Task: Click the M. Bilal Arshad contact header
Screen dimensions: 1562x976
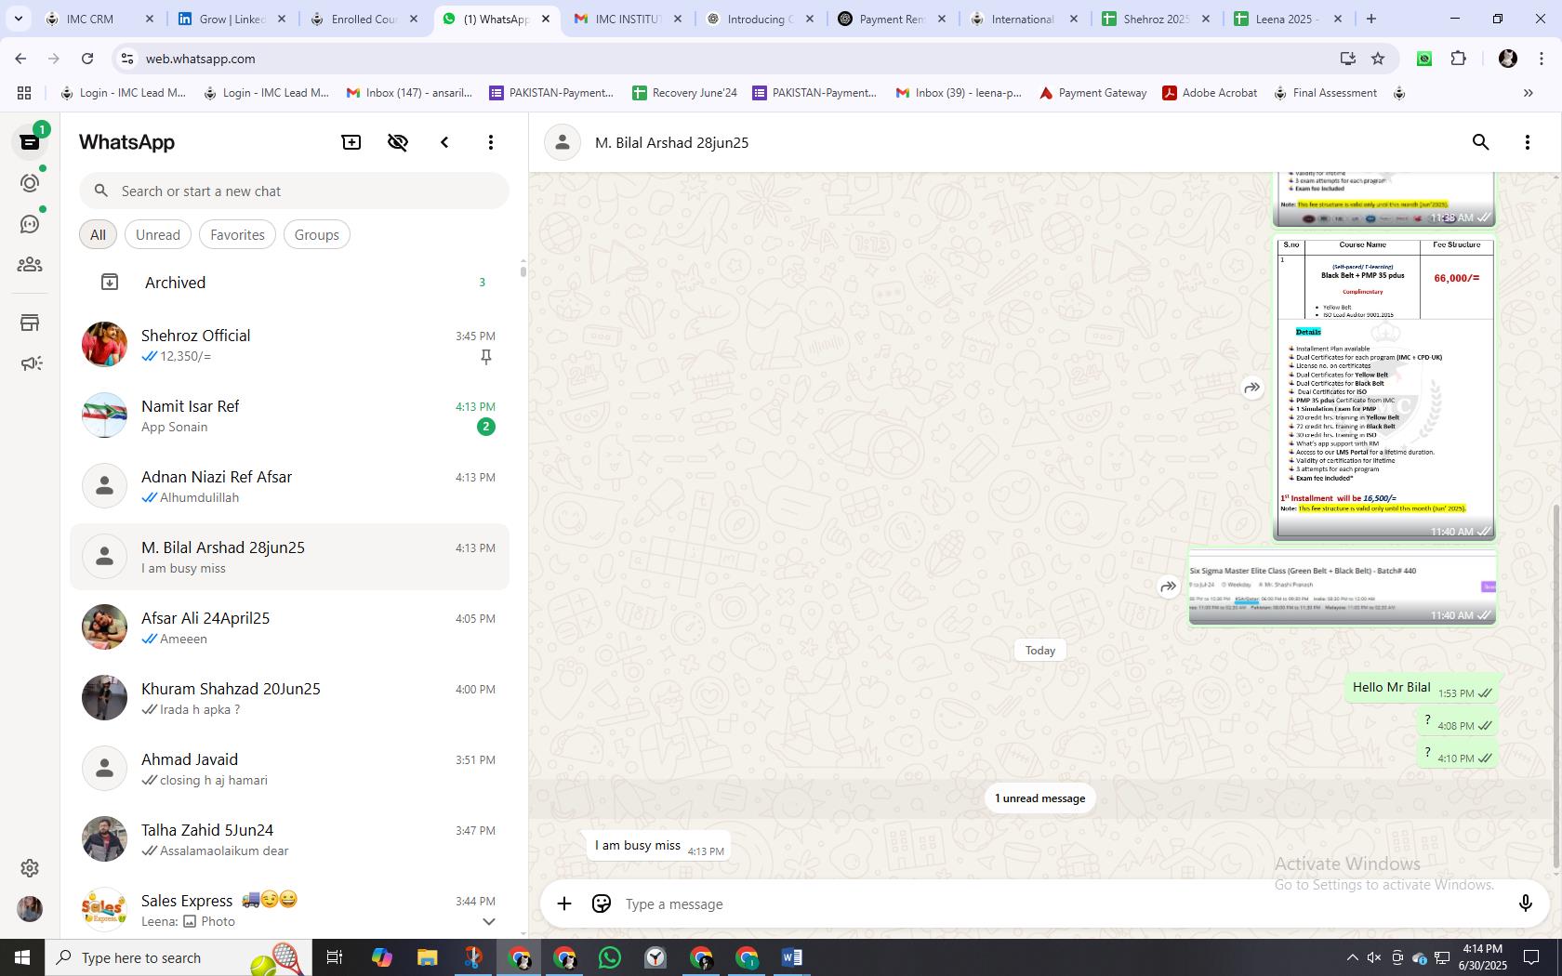Action: pyautogui.click(x=671, y=142)
